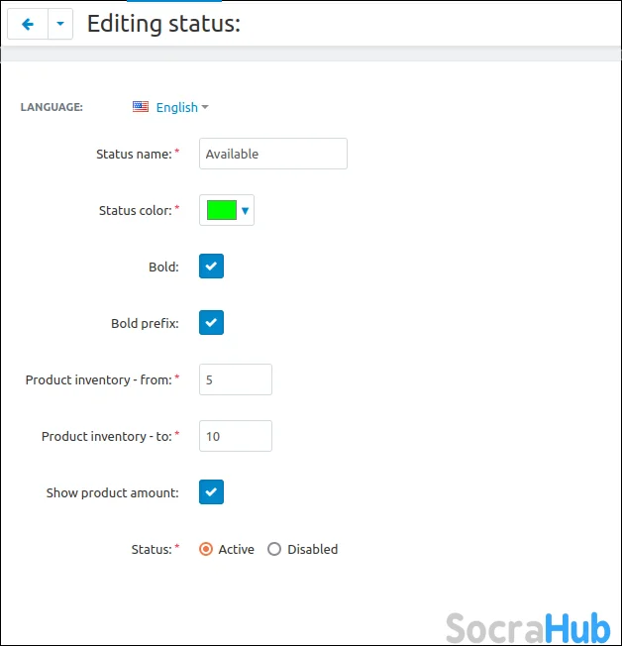Click the Status name label

point(134,154)
